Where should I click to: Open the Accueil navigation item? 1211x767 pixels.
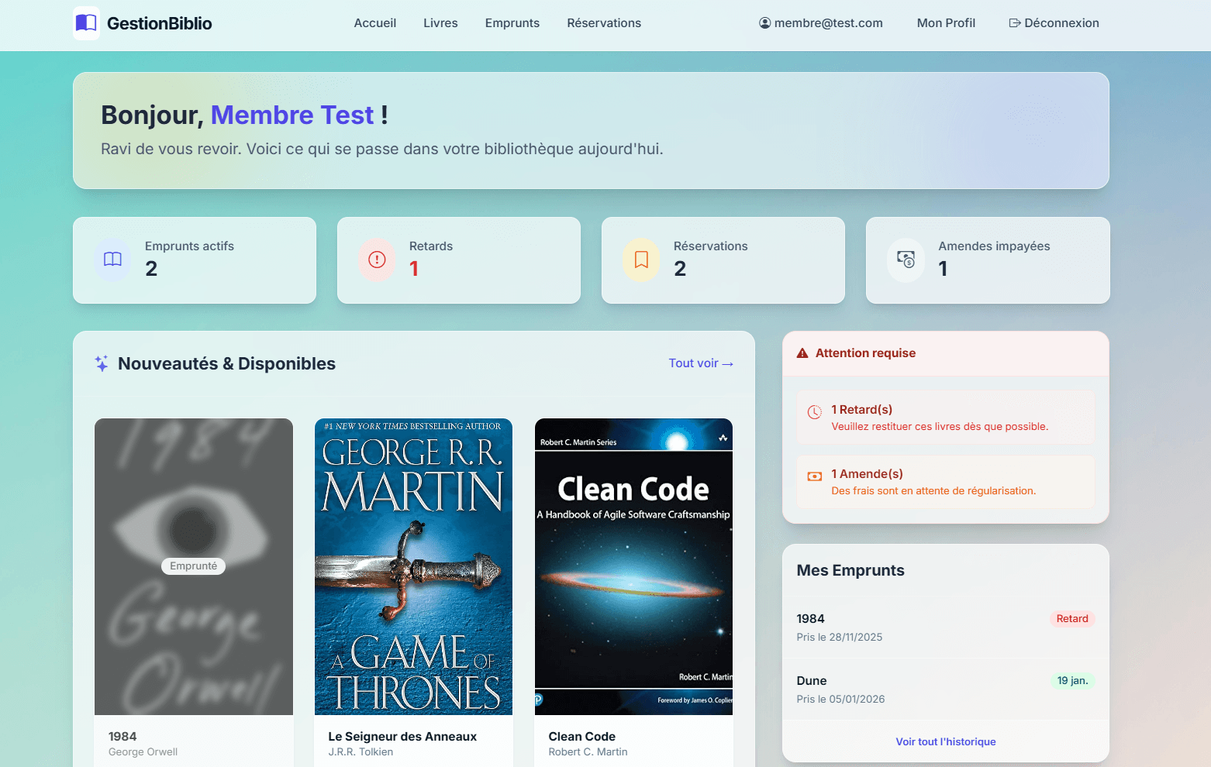click(x=375, y=23)
